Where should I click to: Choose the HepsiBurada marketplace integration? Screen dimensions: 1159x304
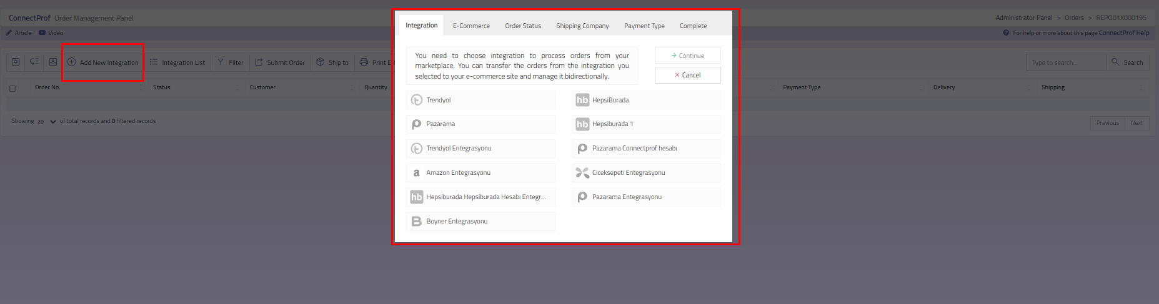(x=646, y=100)
